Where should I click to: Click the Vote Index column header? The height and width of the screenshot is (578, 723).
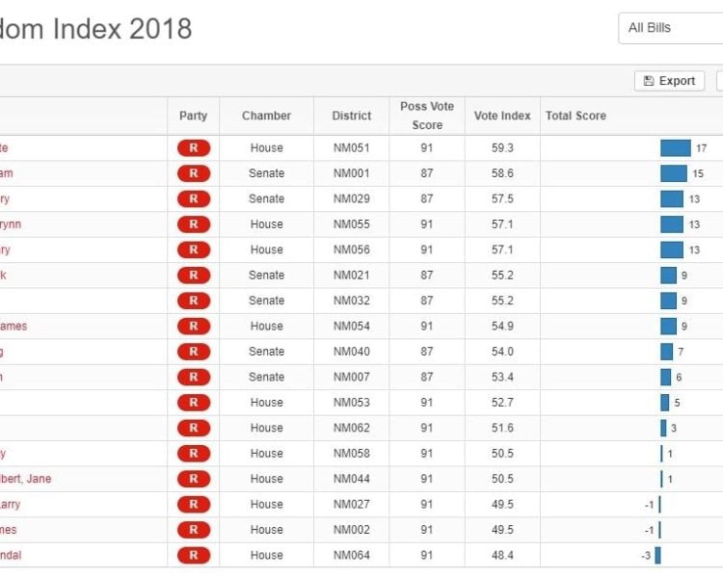pyautogui.click(x=502, y=116)
